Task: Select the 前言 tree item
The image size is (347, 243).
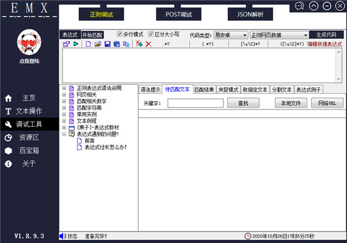Action: tap(90, 141)
